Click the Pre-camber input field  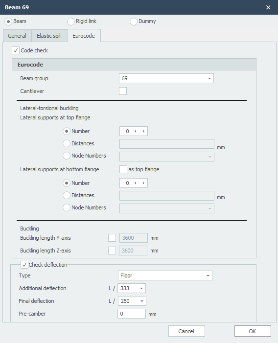(x=132, y=314)
